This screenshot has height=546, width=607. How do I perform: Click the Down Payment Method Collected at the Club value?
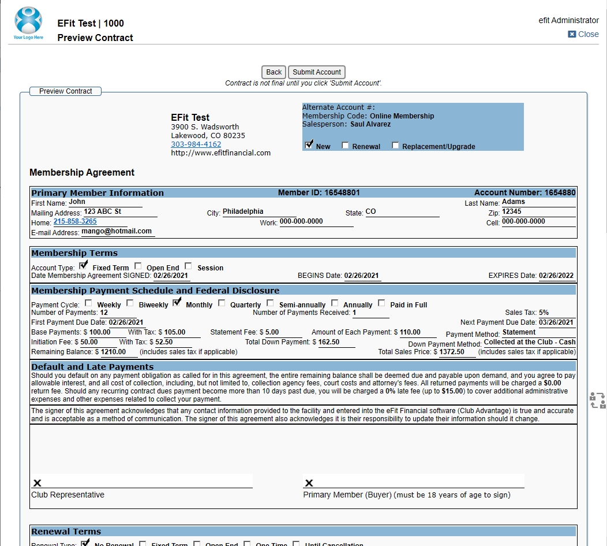pos(530,342)
